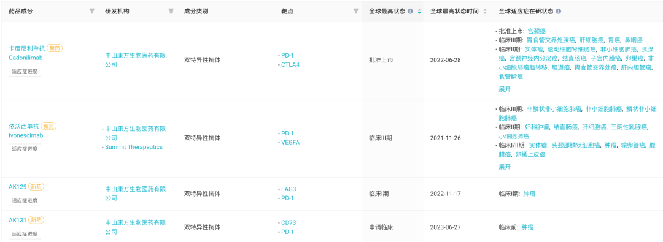Screen dimensions: 663x242
Task: Open the Ivonescimab drug link
Action: point(26,135)
